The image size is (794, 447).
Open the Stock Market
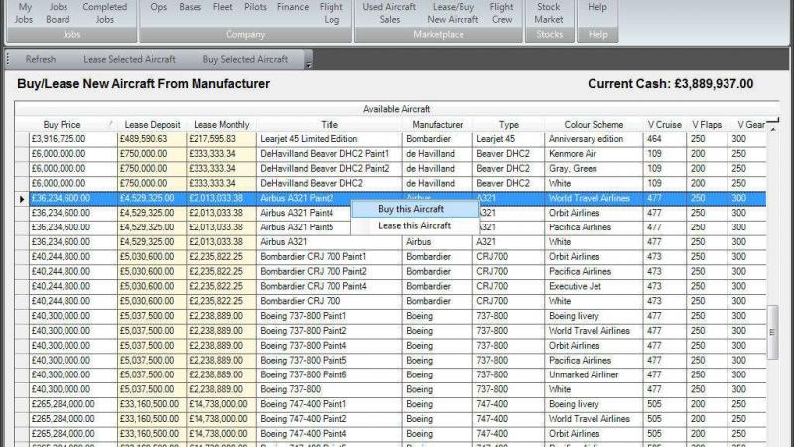point(549,13)
